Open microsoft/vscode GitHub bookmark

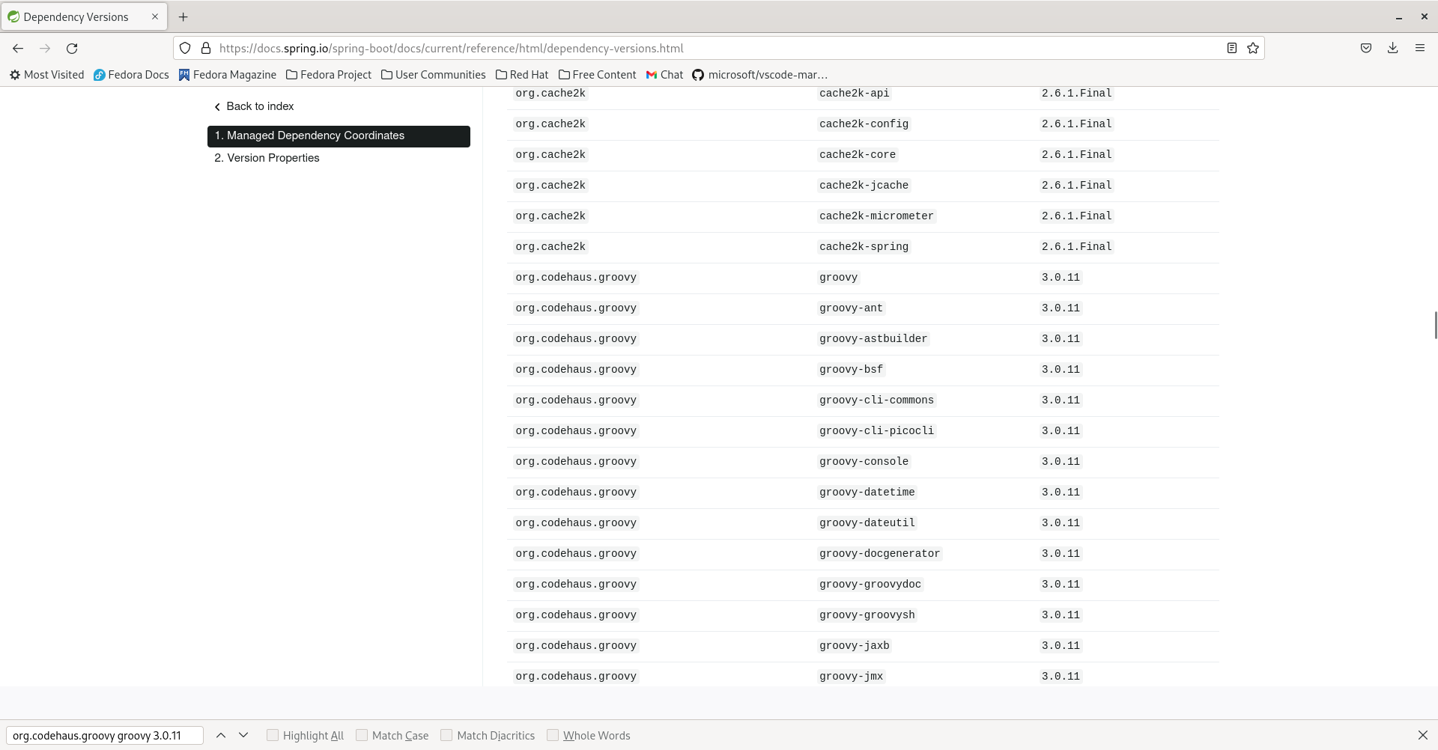760,75
